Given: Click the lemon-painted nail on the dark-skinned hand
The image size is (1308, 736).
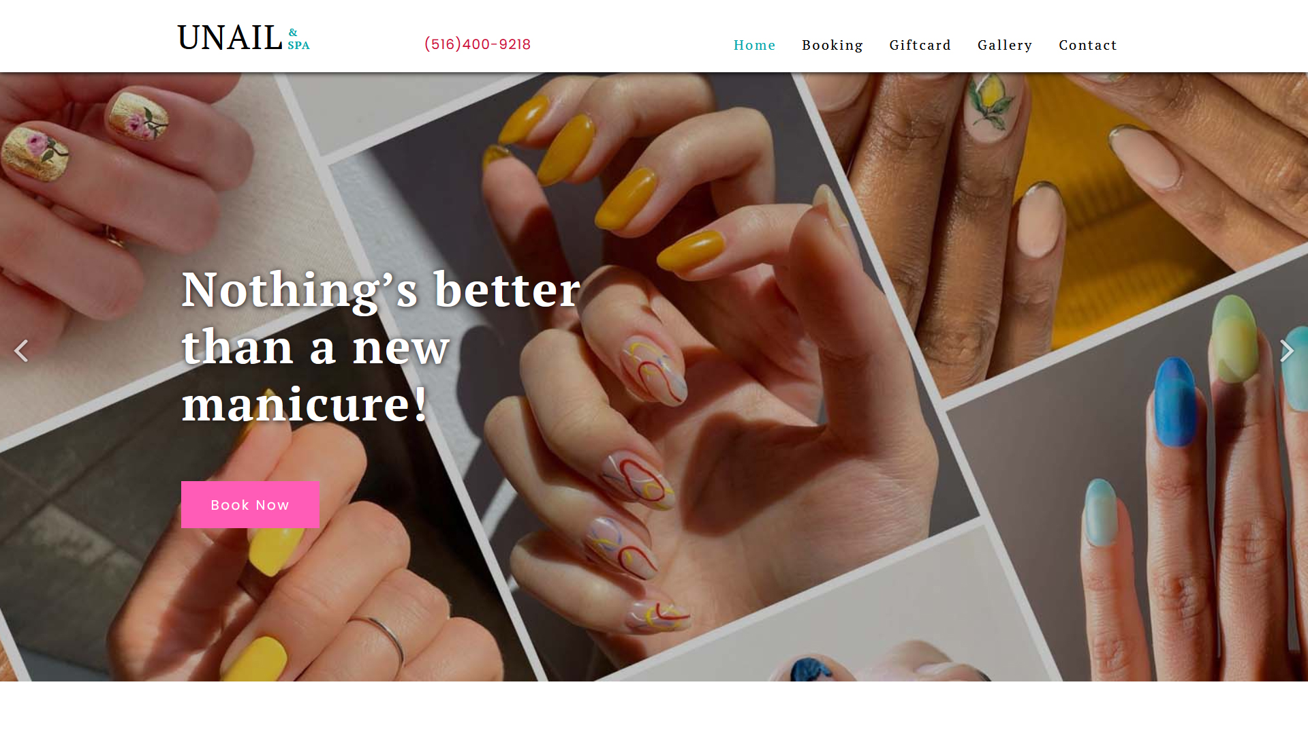Looking at the screenshot, I should pos(992,107).
